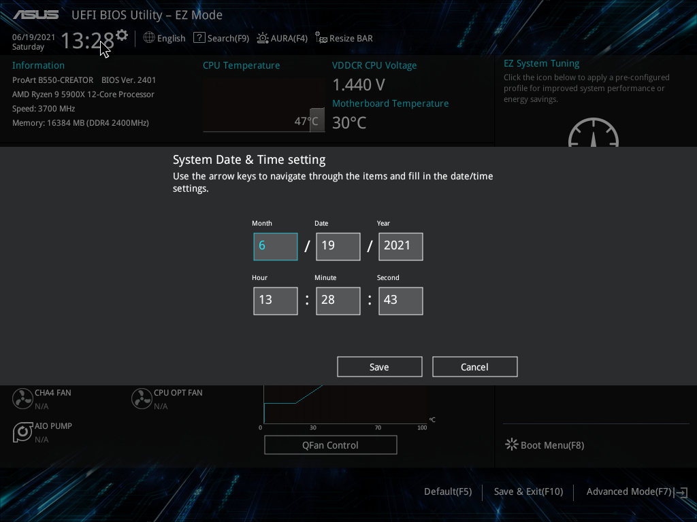Screen dimensions: 697x522
Task: Select the Month input field
Action: [x=275, y=246]
